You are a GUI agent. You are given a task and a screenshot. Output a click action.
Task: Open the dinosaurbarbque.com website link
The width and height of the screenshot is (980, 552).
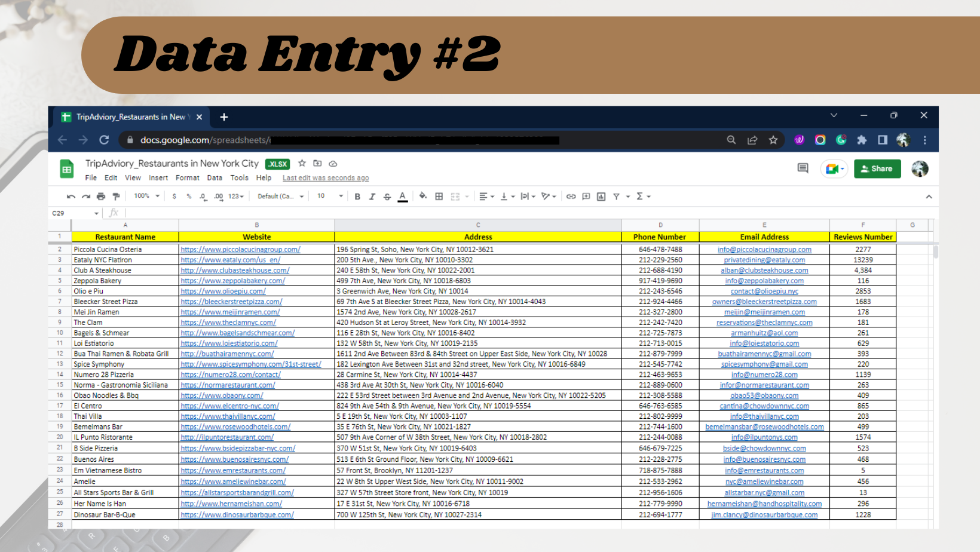[x=237, y=515]
